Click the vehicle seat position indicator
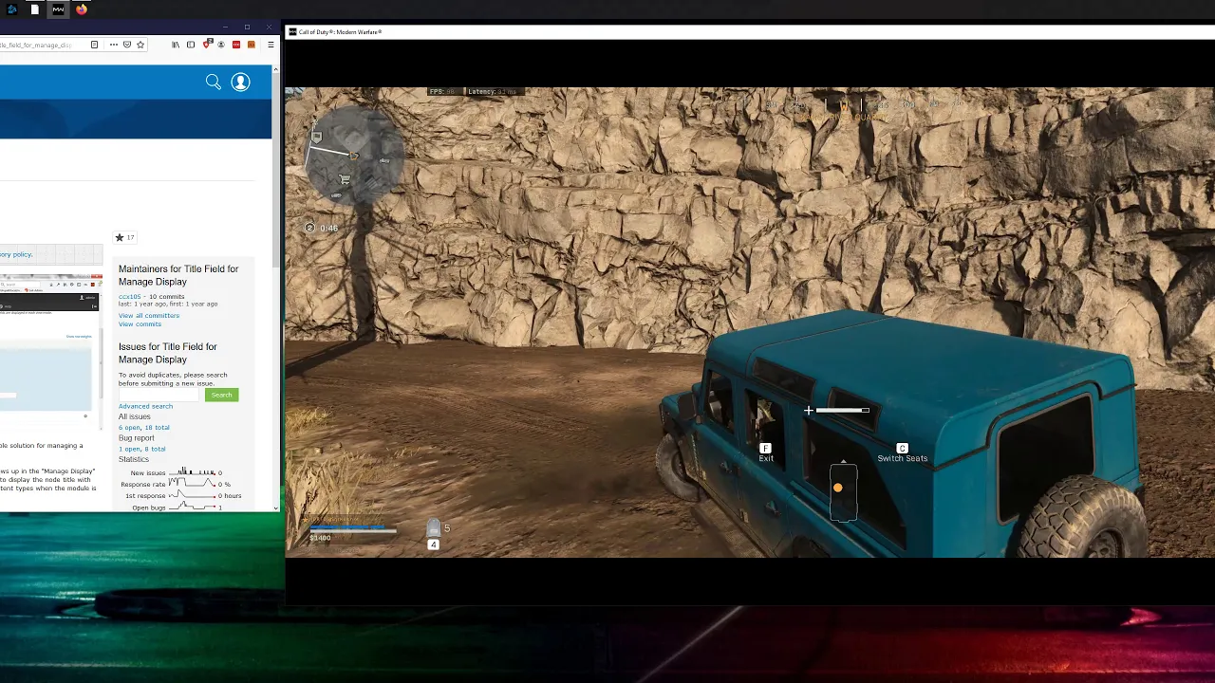The width and height of the screenshot is (1215, 683). tap(843, 491)
